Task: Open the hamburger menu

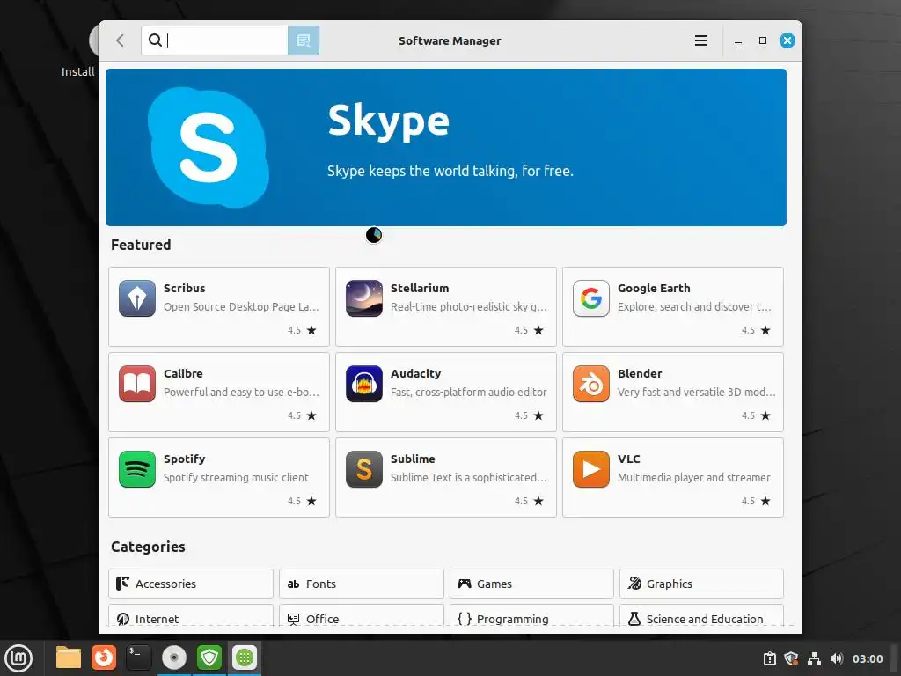Action: tap(701, 40)
